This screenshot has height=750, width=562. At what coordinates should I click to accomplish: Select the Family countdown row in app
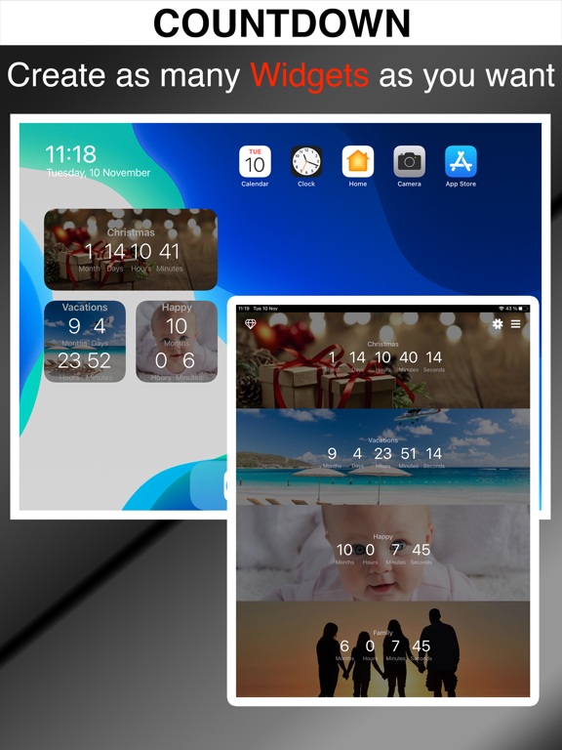pyautogui.click(x=382, y=649)
